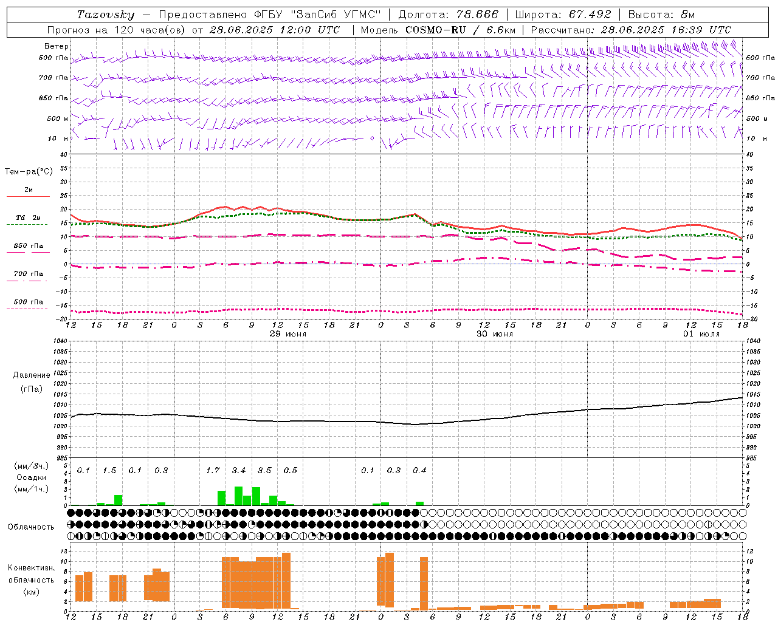Click the Конвективн. облачность chart label

coord(32,574)
